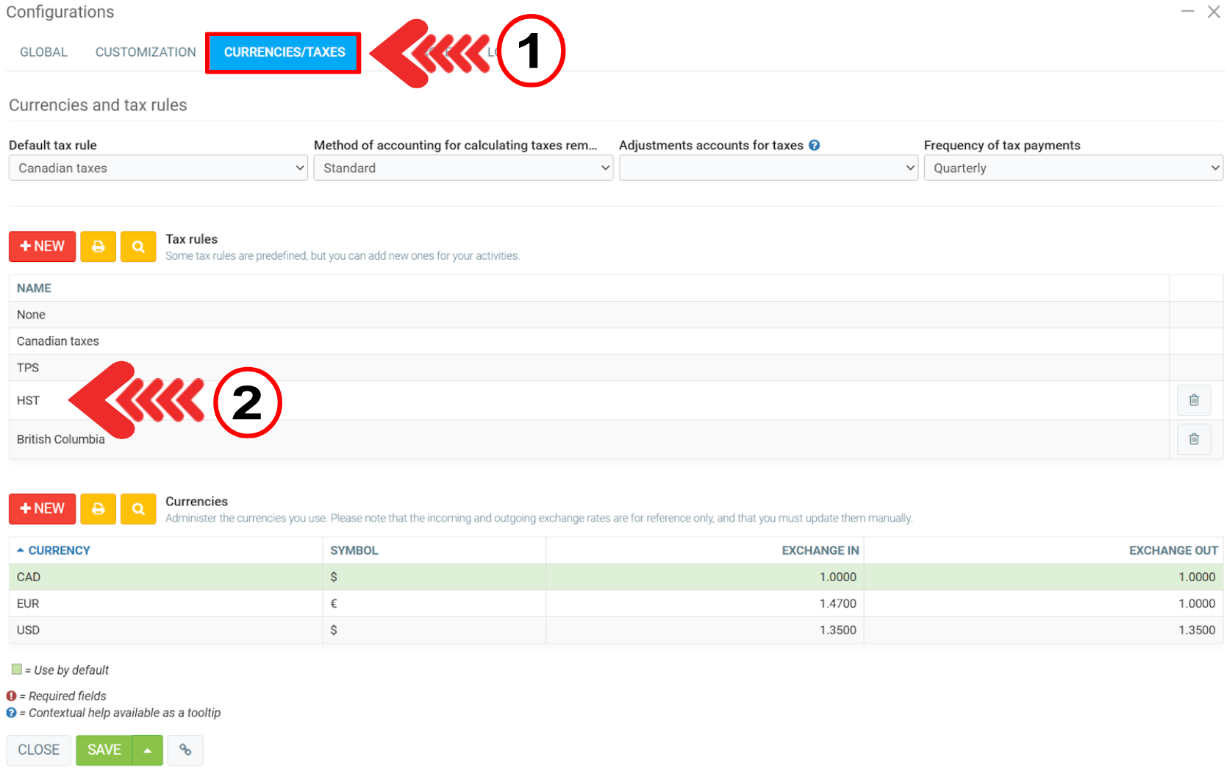Delete the British Columbia tax rule
The width and height of the screenshot is (1227, 768).
point(1193,439)
